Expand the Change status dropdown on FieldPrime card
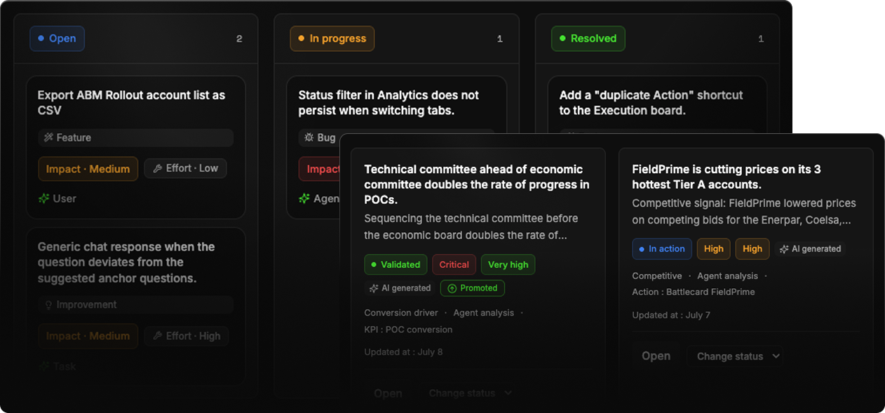Image resolution: width=885 pixels, height=413 pixels. [x=736, y=356]
